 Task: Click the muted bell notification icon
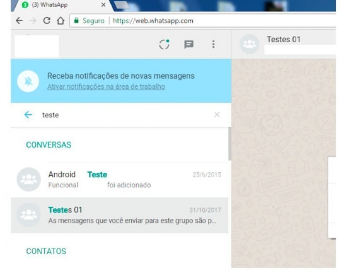[28, 81]
